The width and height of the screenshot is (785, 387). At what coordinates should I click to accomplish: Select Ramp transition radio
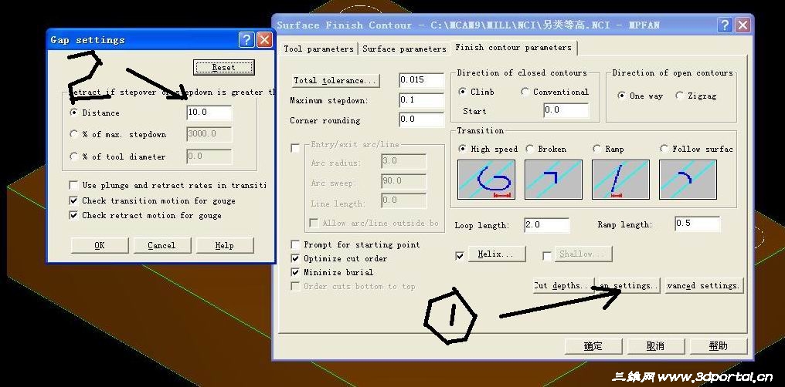pos(596,149)
